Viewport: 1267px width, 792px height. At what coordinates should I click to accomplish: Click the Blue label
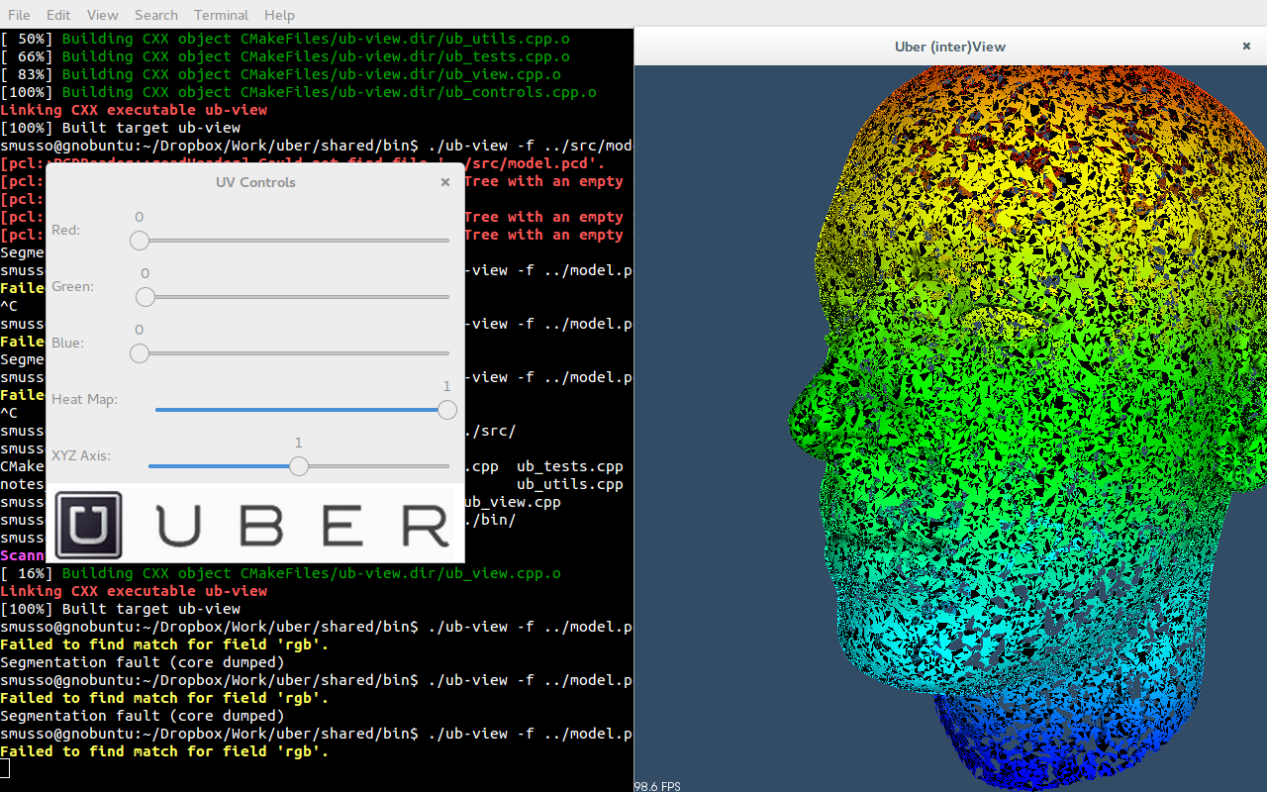point(67,343)
